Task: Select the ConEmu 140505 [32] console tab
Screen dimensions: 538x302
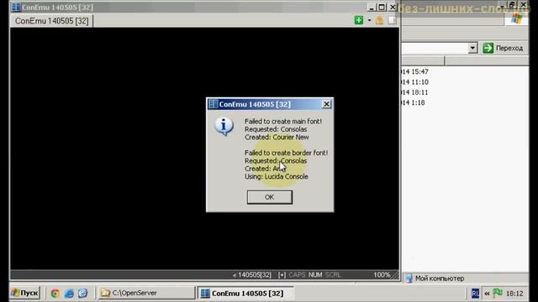Action: click(51, 21)
